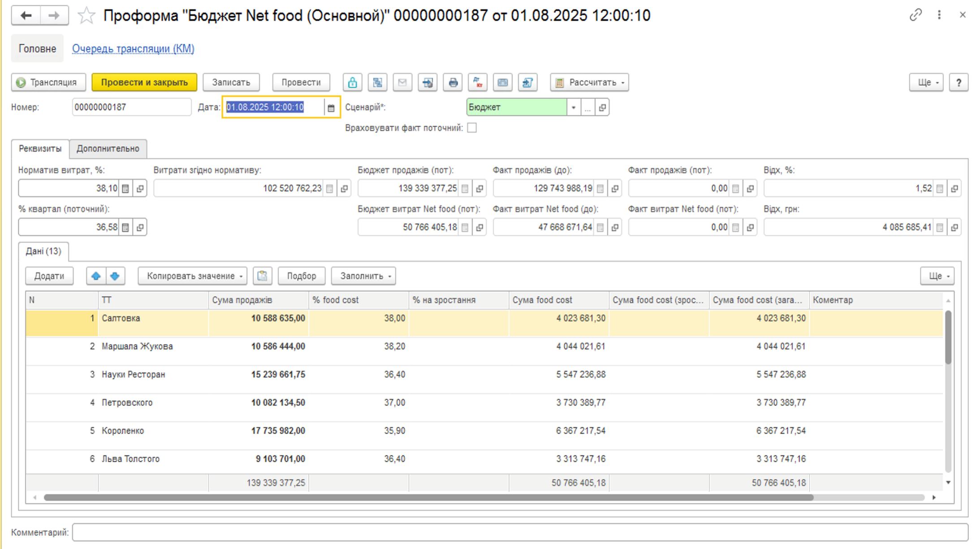Click the printer icon
Viewport: 972px width, 549px height.
453,82
